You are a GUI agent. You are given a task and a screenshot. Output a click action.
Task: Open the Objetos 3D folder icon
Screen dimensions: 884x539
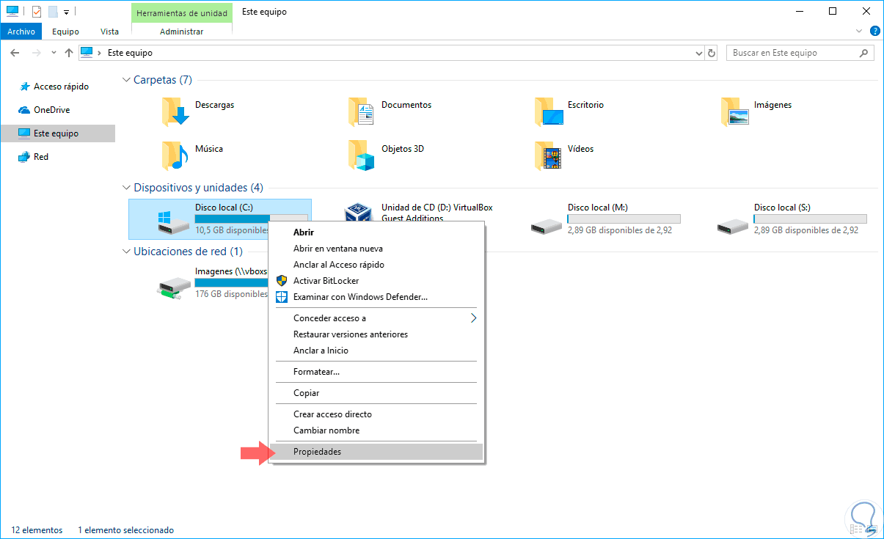point(362,155)
